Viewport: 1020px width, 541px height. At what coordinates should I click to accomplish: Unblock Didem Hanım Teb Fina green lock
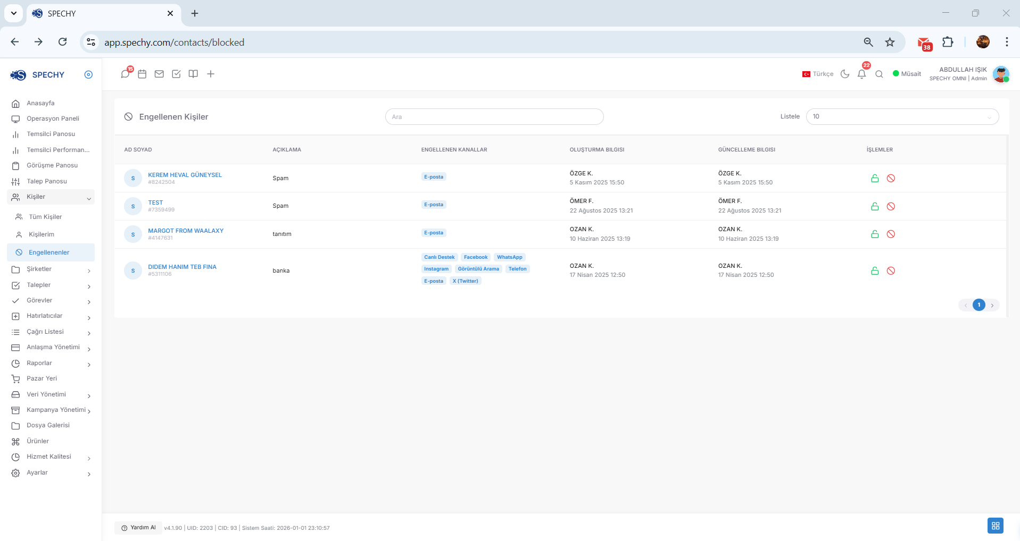(875, 271)
